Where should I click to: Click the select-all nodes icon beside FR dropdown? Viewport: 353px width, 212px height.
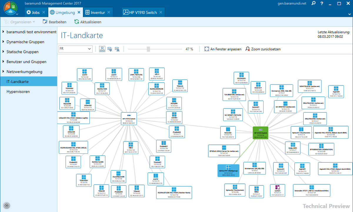pos(102,49)
